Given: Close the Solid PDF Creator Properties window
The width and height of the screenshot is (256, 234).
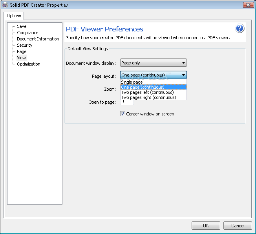Looking at the screenshot, I should pyautogui.click(x=248, y=5).
